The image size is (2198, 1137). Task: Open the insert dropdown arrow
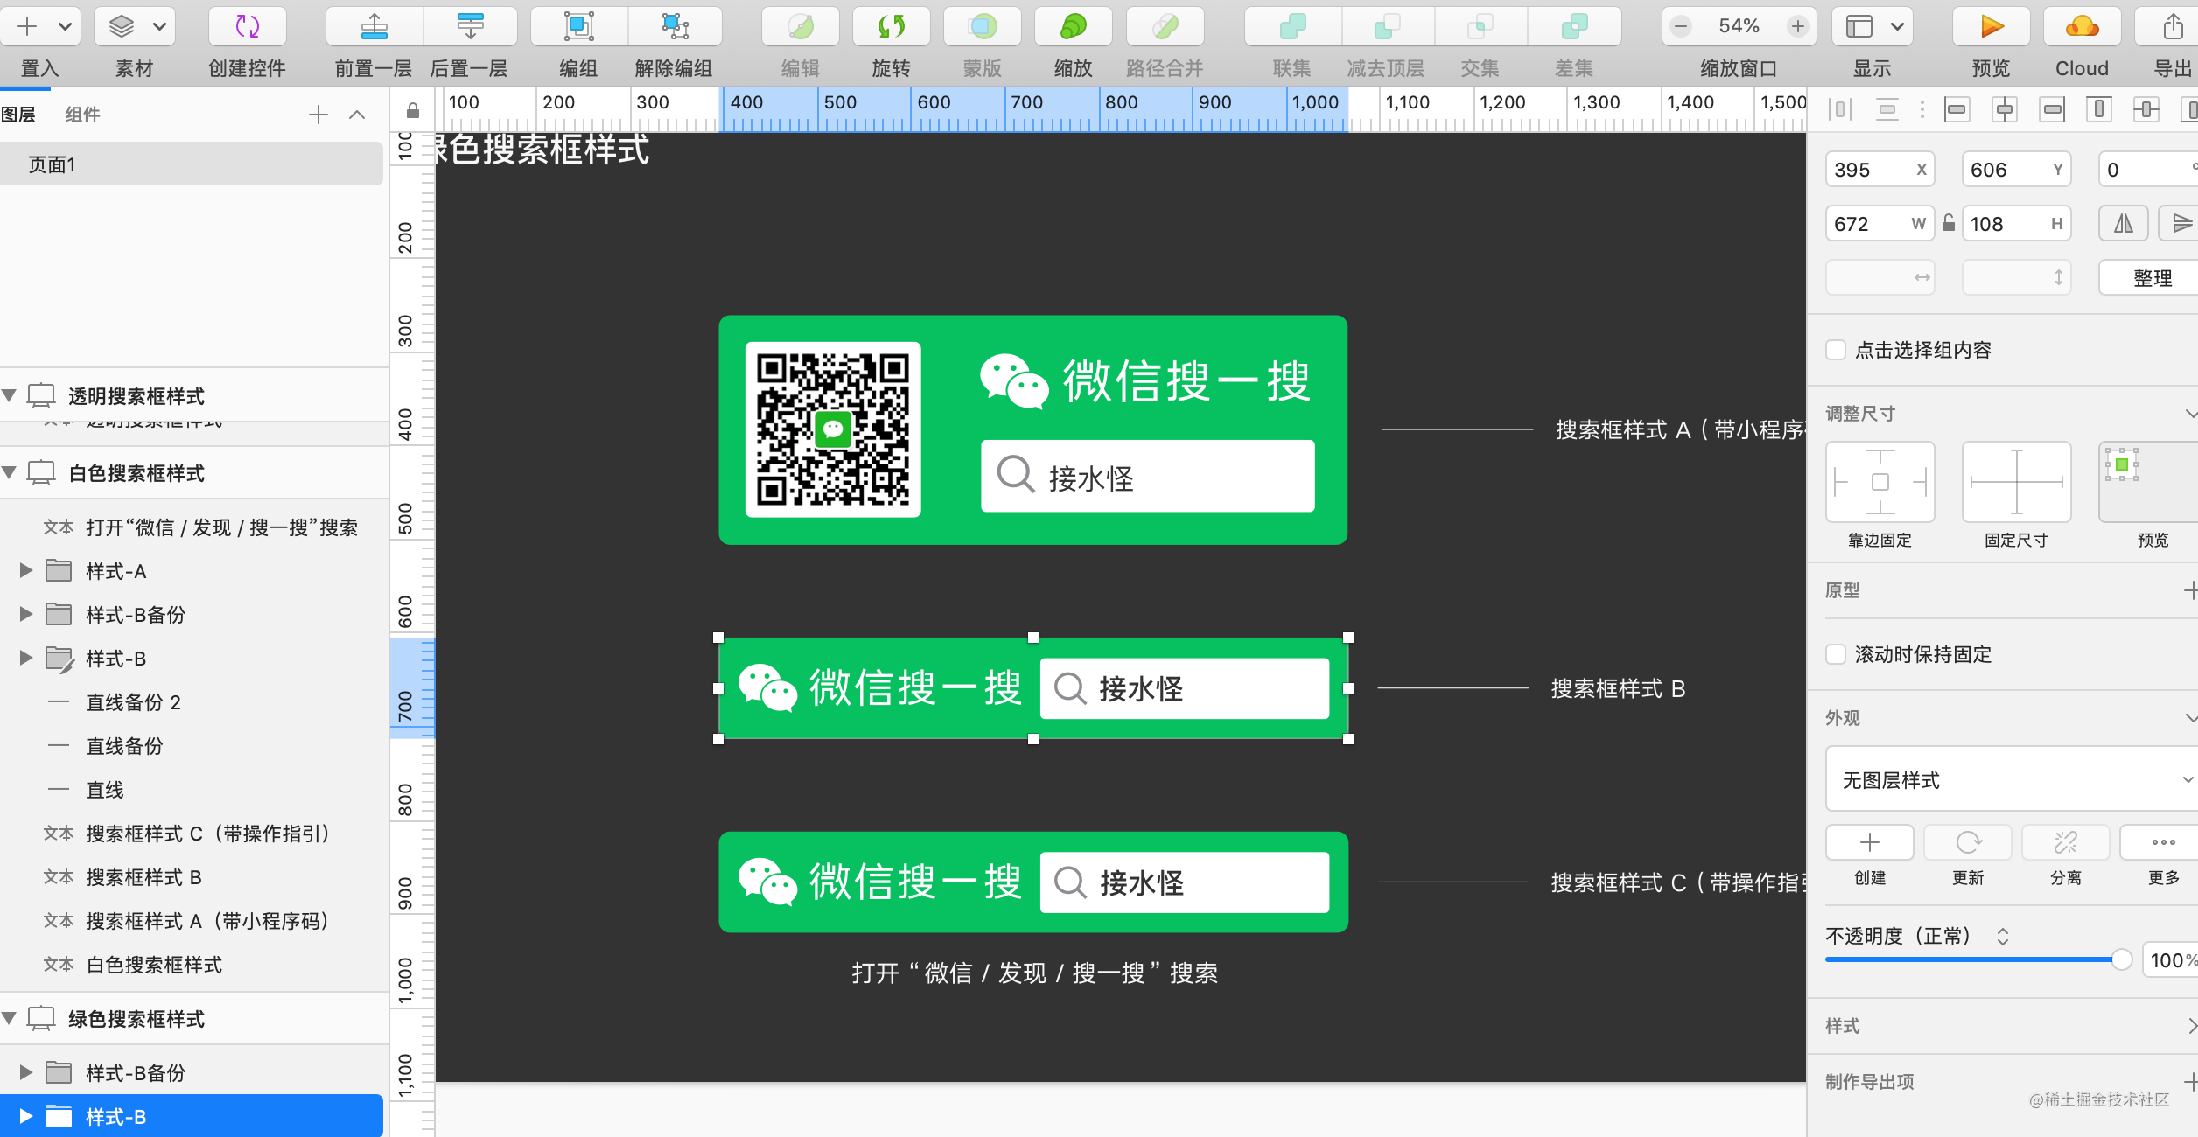coord(66,26)
